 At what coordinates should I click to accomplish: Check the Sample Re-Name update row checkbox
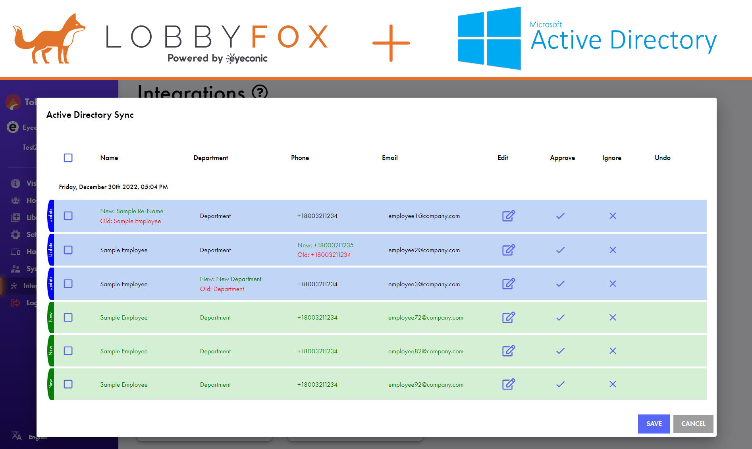pyautogui.click(x=68, y=216)
